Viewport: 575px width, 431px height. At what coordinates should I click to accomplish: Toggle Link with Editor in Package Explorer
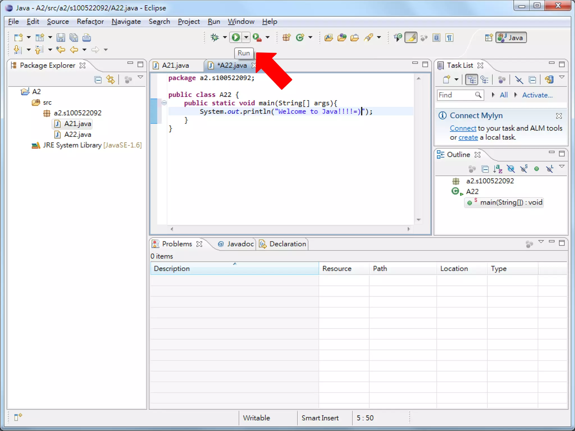tap(111, 80)
